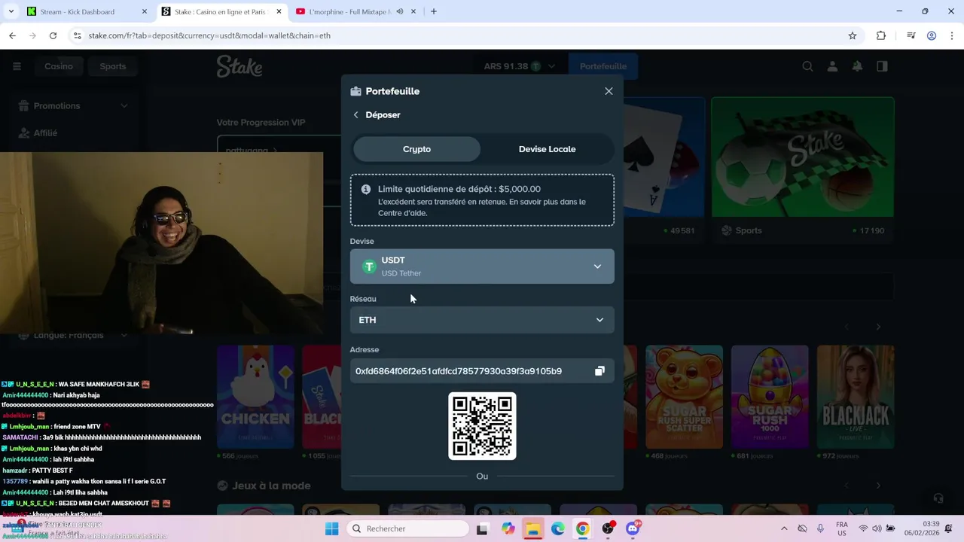This screenshot has width=964, height=542.
Task: Open the Chrome media control icon
Action: coord(911,35)
